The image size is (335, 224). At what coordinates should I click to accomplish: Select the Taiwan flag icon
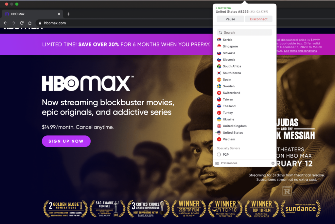coord(219,99)
